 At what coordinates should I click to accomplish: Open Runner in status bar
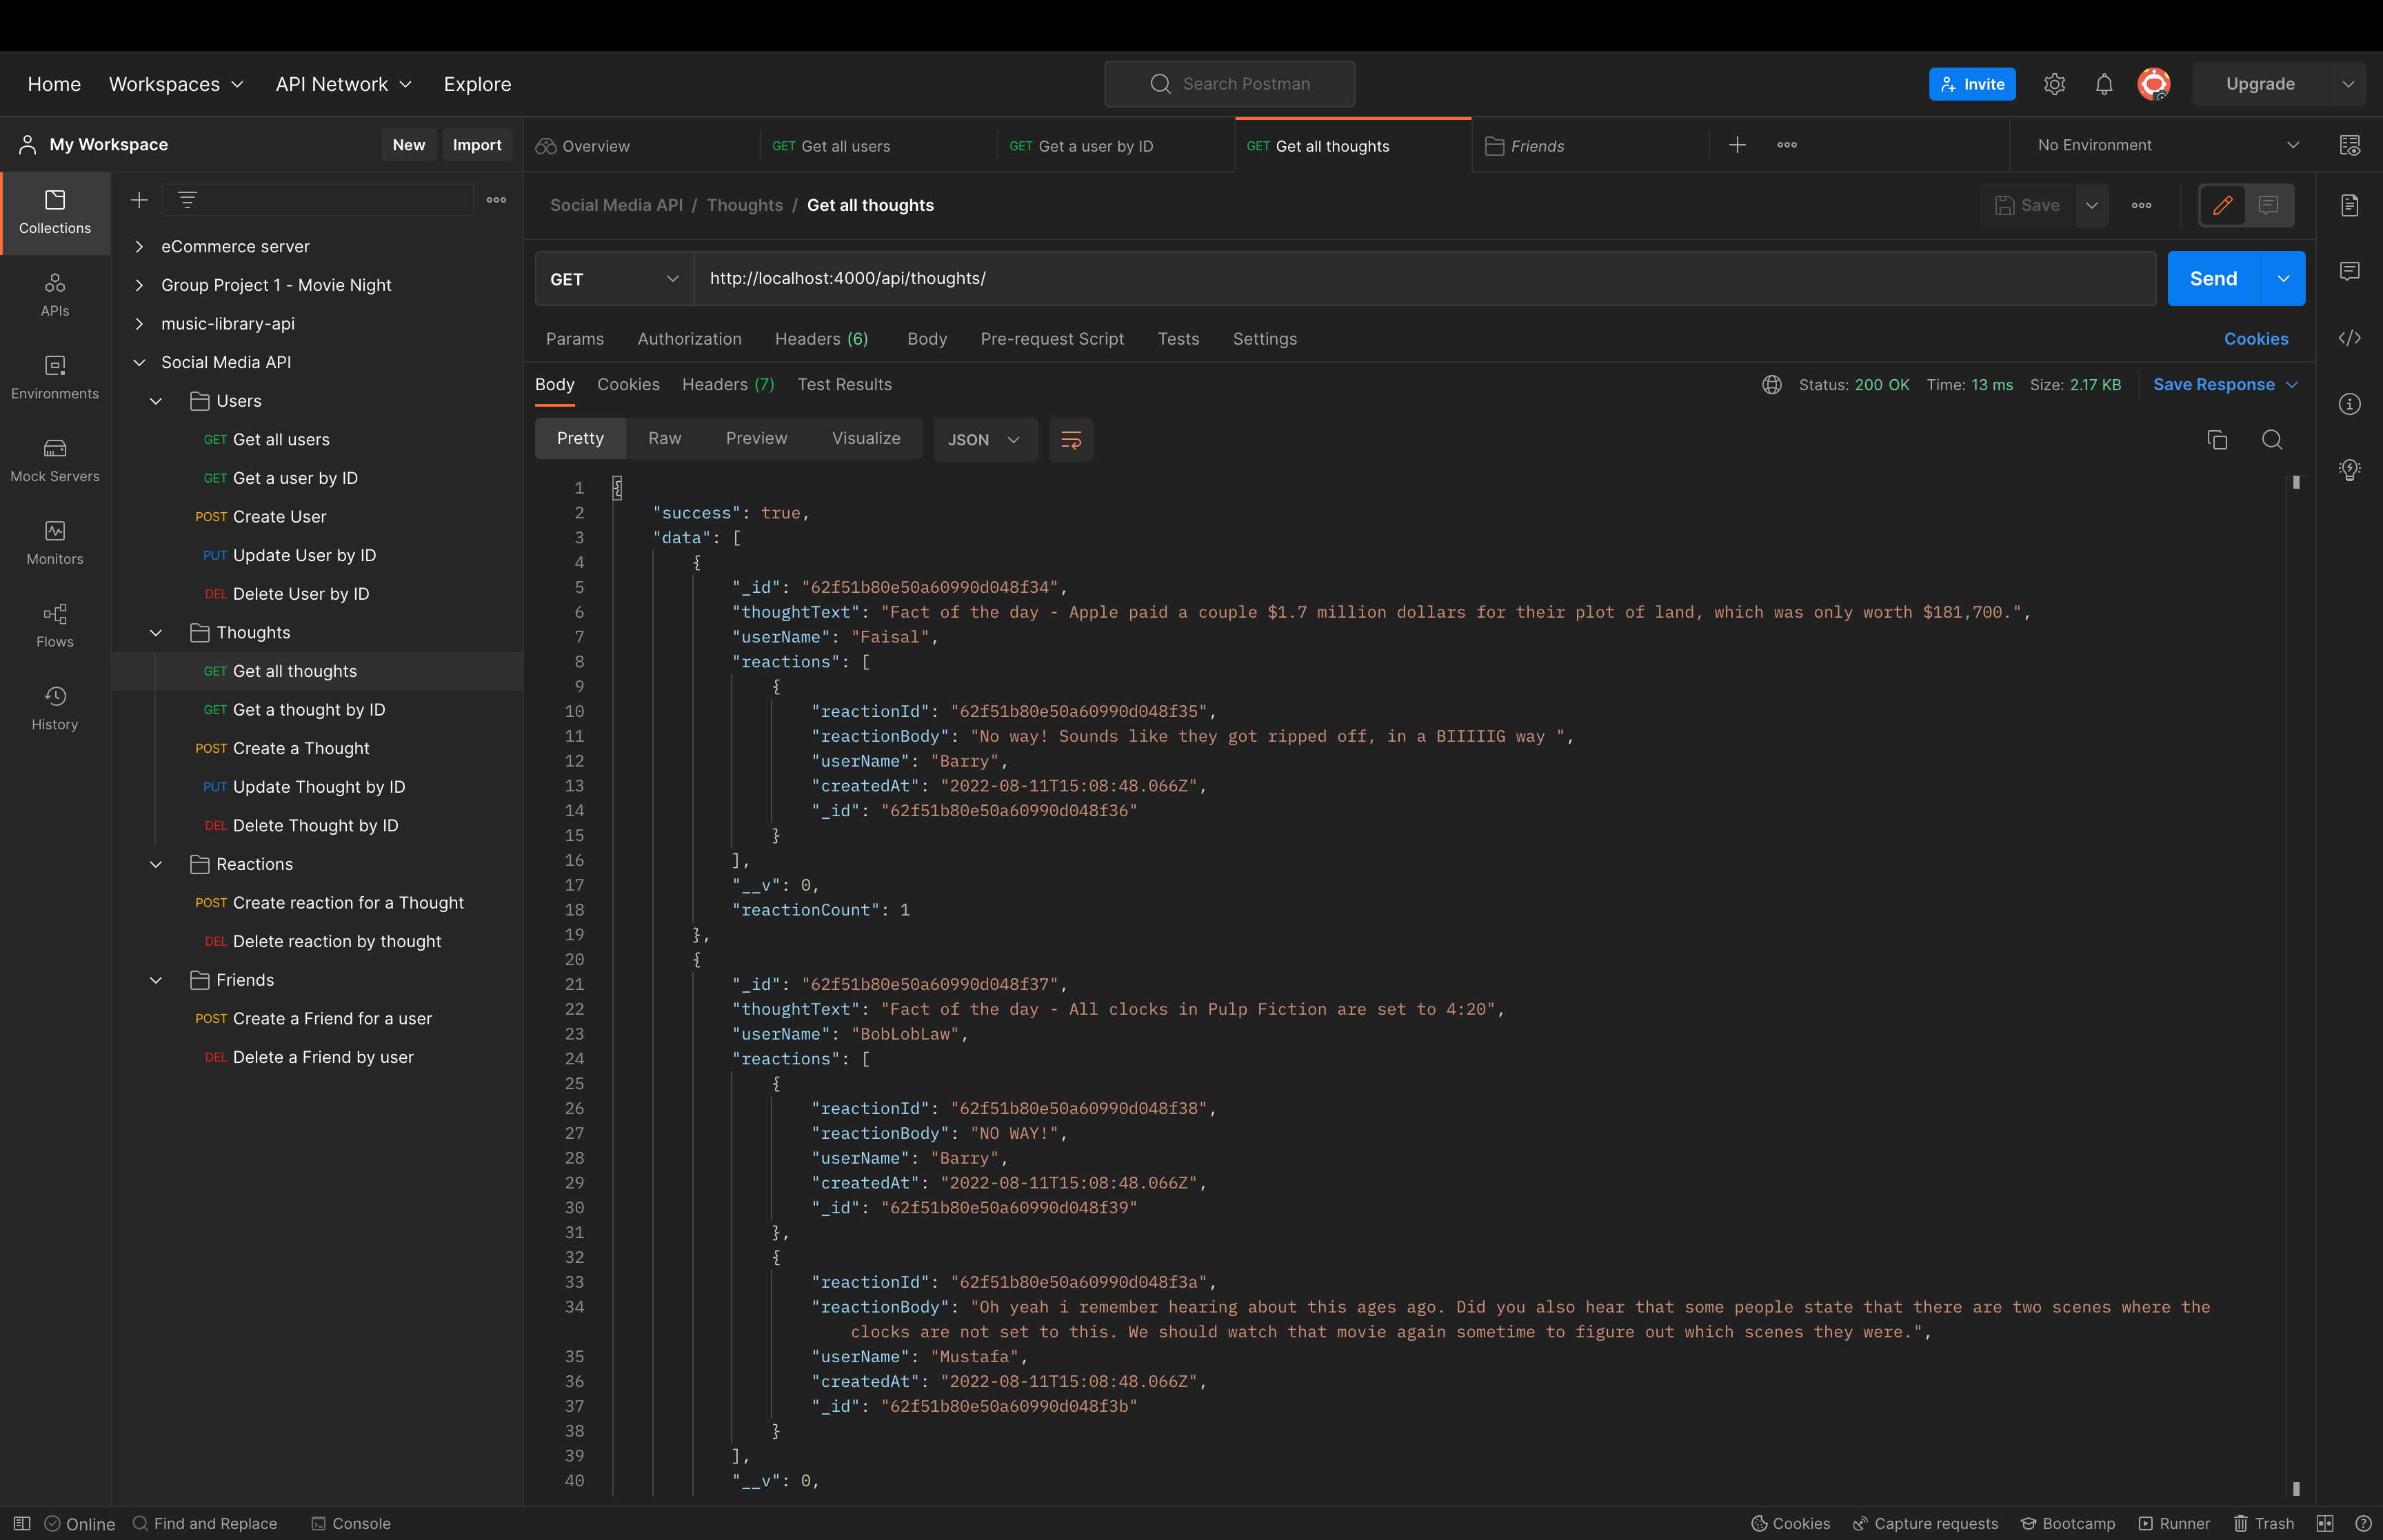2174,1523
